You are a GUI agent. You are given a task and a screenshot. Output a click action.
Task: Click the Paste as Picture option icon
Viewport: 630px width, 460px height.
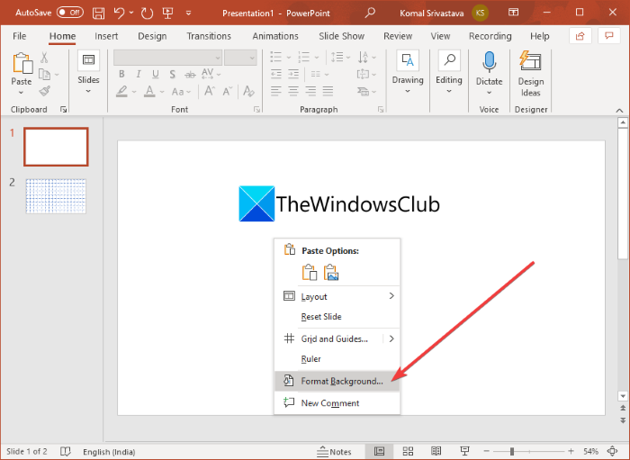tap(331, 273)
